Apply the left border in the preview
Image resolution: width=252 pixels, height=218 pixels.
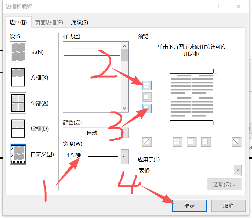coord(177,142)
